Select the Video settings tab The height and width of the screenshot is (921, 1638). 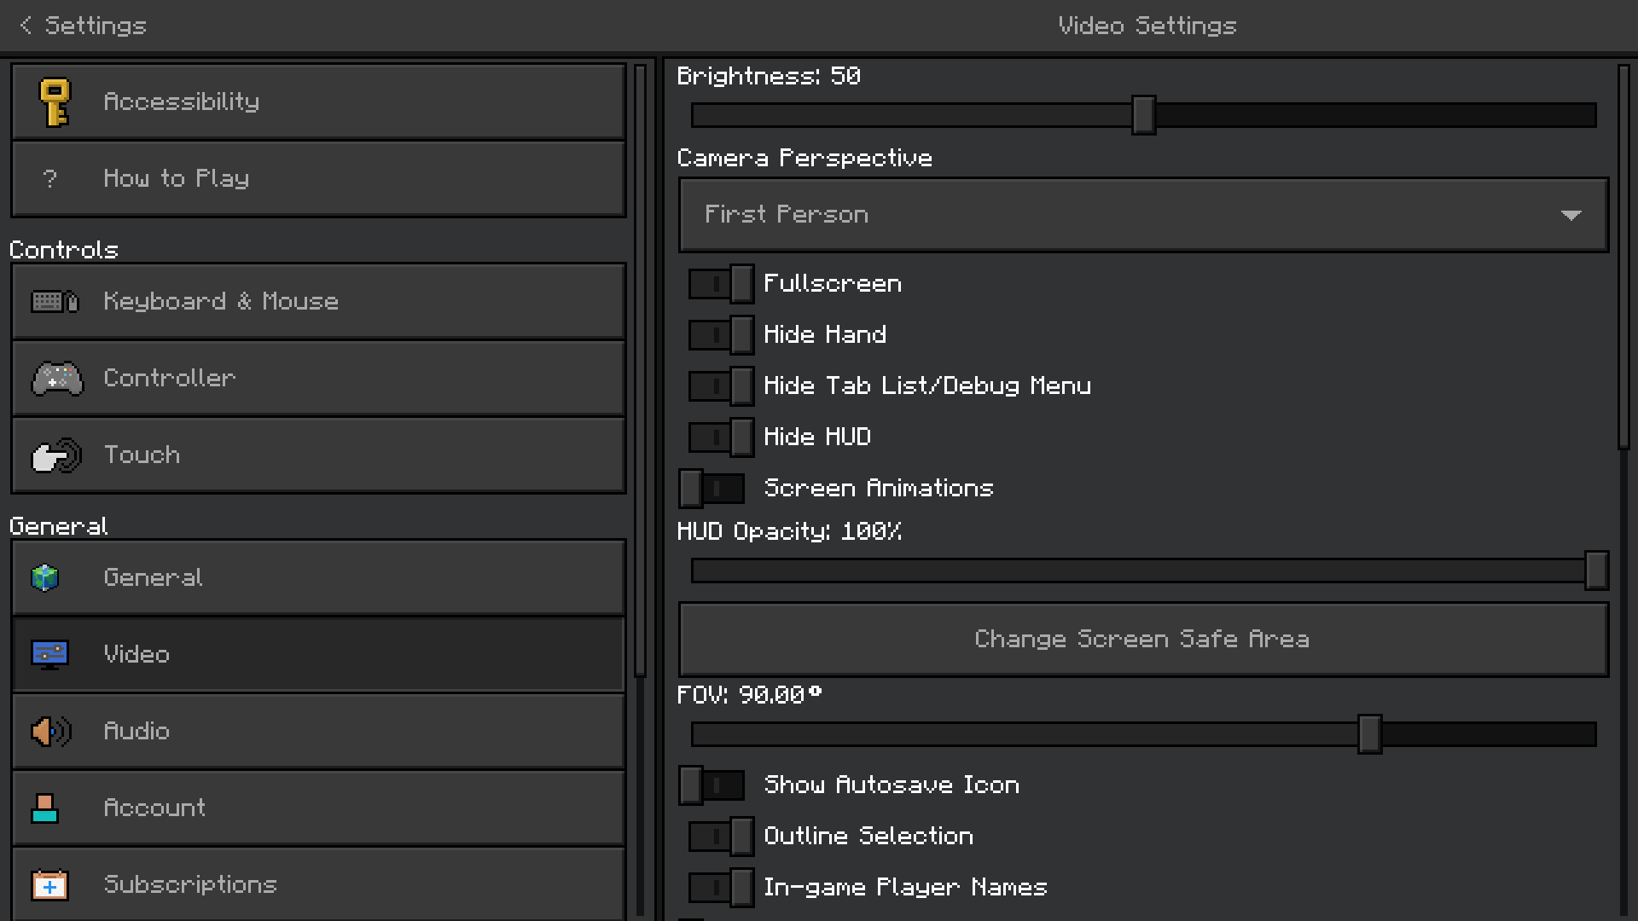click(318, 655)
